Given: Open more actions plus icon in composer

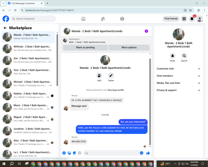Looking at the screenshot, I should [x=64, y=153].
